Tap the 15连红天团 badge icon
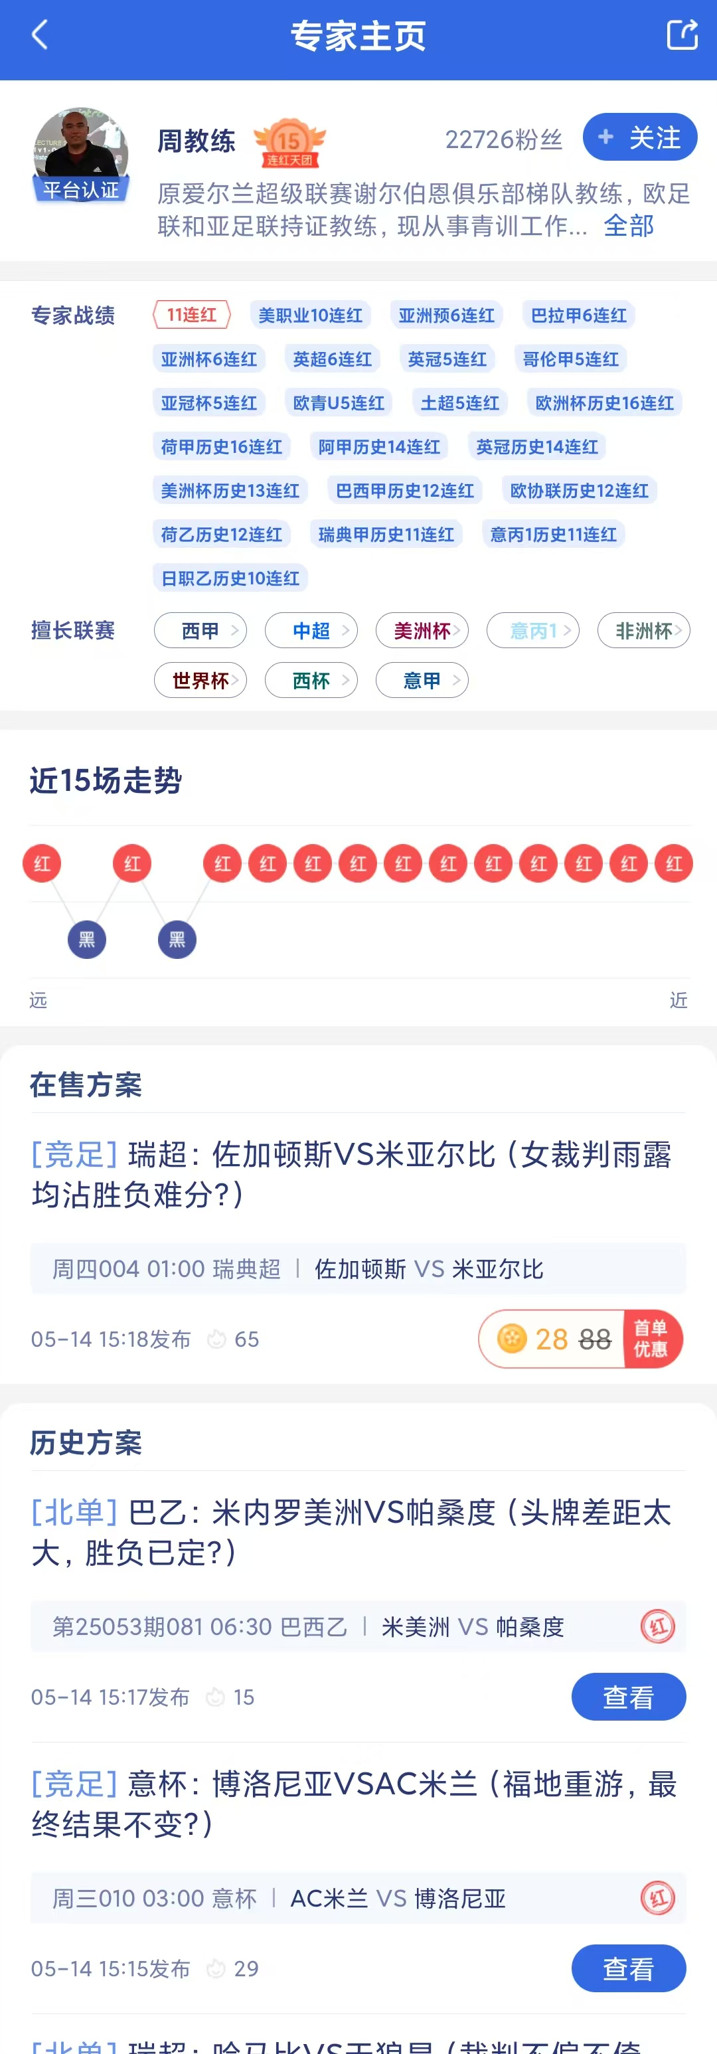 289,143
